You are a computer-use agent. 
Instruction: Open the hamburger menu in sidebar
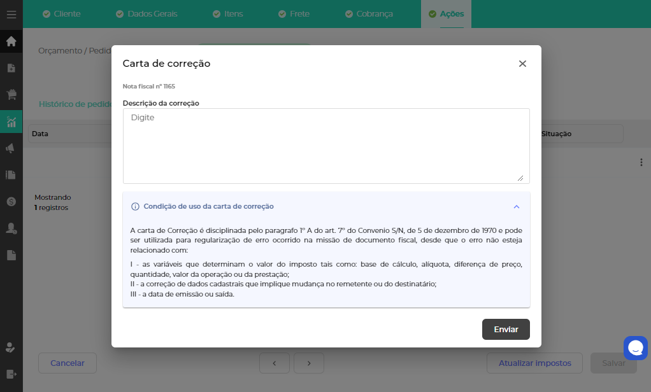(11, 14)
